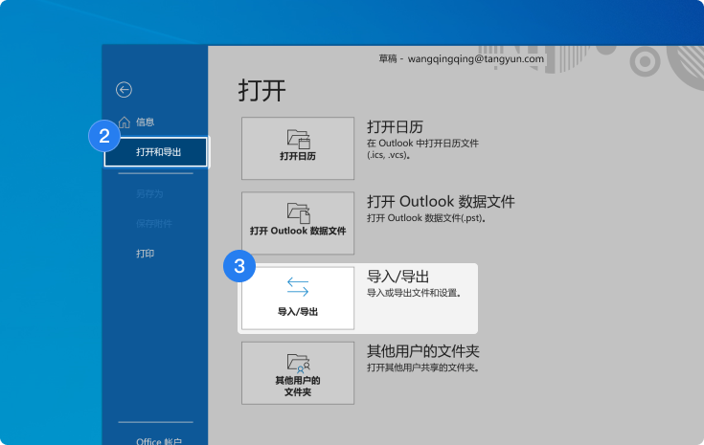Click the 打开 Outlook 数据文件 tile button
704x445 pixels.
(x=298, y=223)
